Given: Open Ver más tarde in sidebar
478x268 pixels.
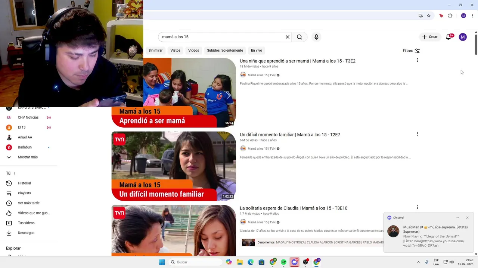Looking at the screenshot, I should (28, 203).
